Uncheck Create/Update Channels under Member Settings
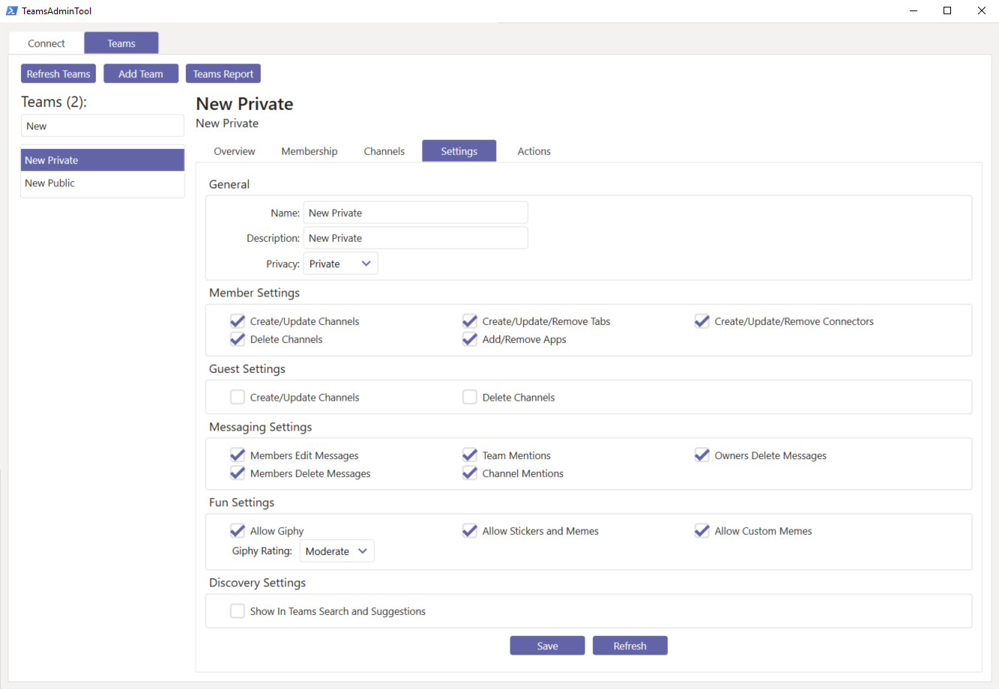The height and width of the screenshot is (689, 999). pos(238,321)
